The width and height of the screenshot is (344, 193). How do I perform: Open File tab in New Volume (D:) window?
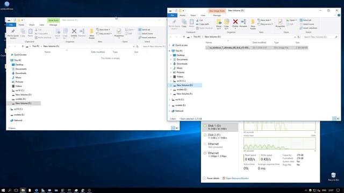click(x=173, y=16)
